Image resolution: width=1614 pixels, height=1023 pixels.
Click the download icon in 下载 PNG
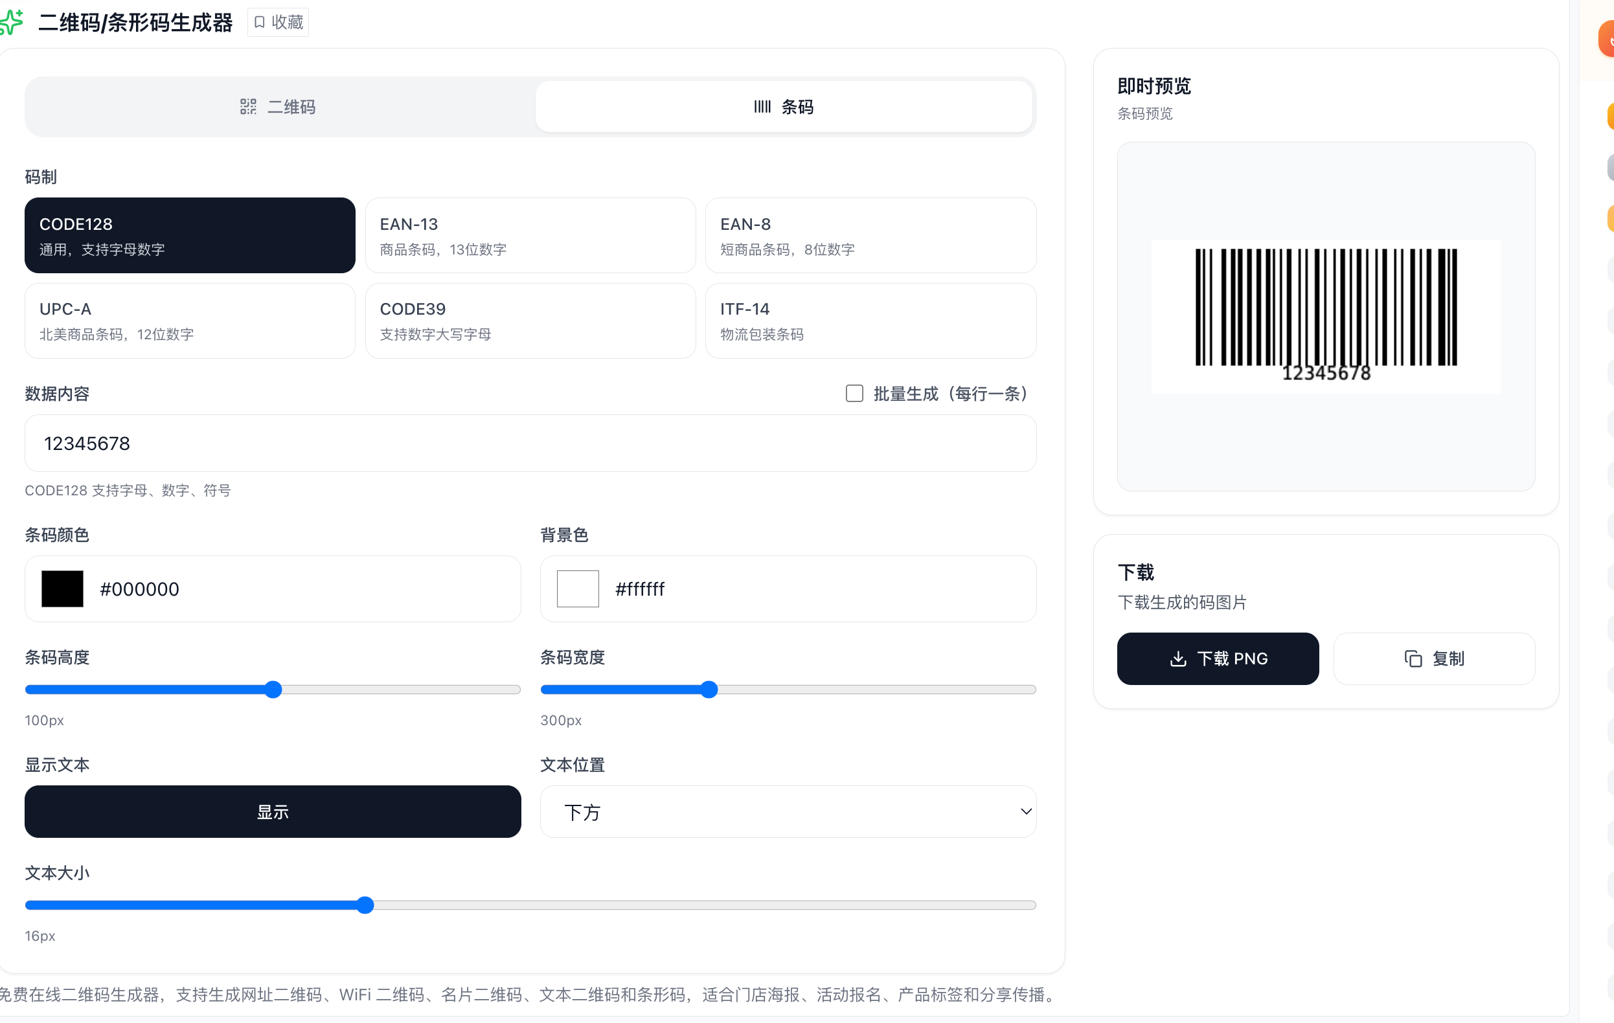1177,658
